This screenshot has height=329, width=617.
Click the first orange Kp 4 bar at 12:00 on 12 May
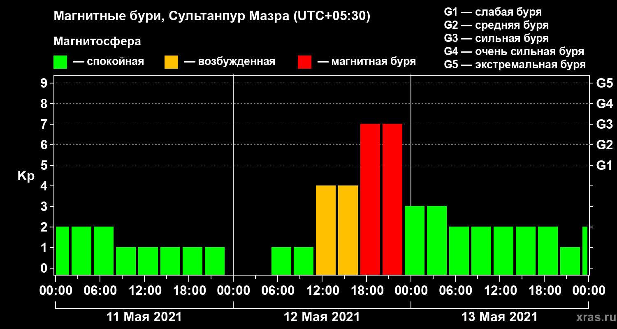click(x=326, y=230)
